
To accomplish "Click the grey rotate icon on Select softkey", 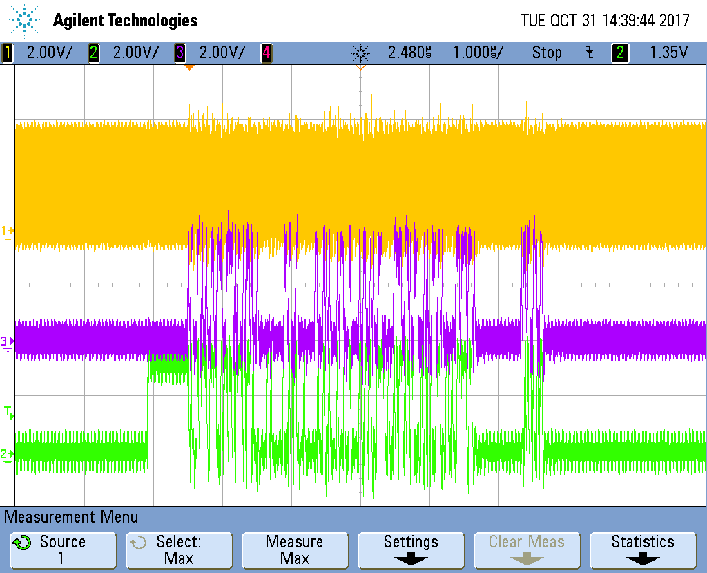I will coord(138,543).
